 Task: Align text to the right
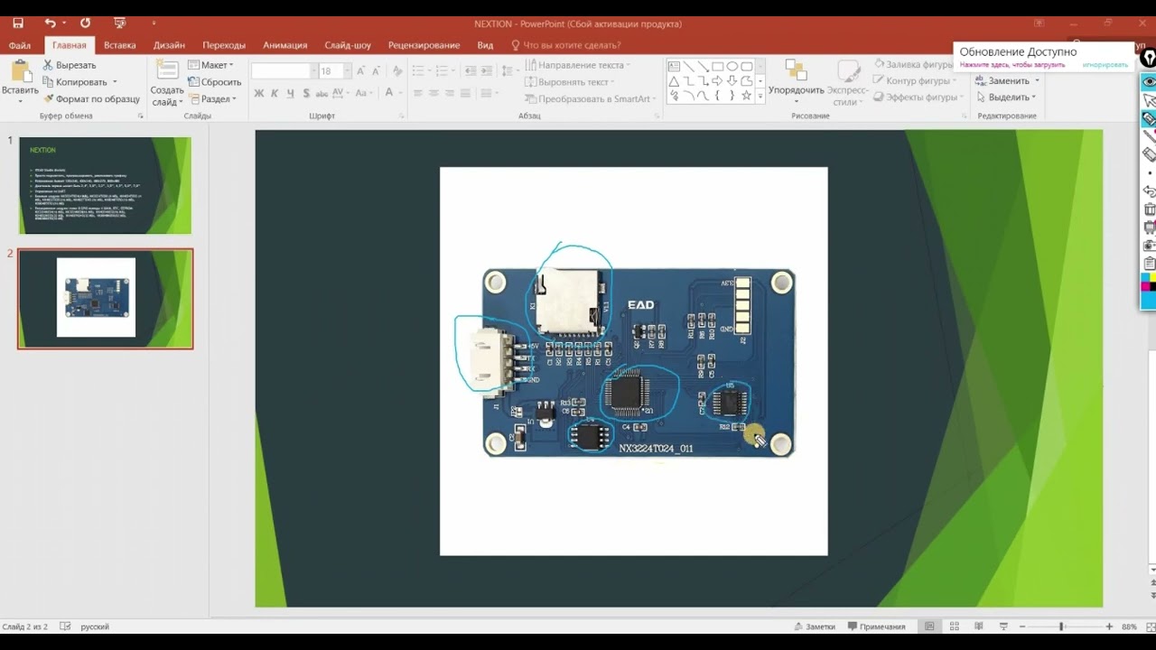tap(452, 93)
